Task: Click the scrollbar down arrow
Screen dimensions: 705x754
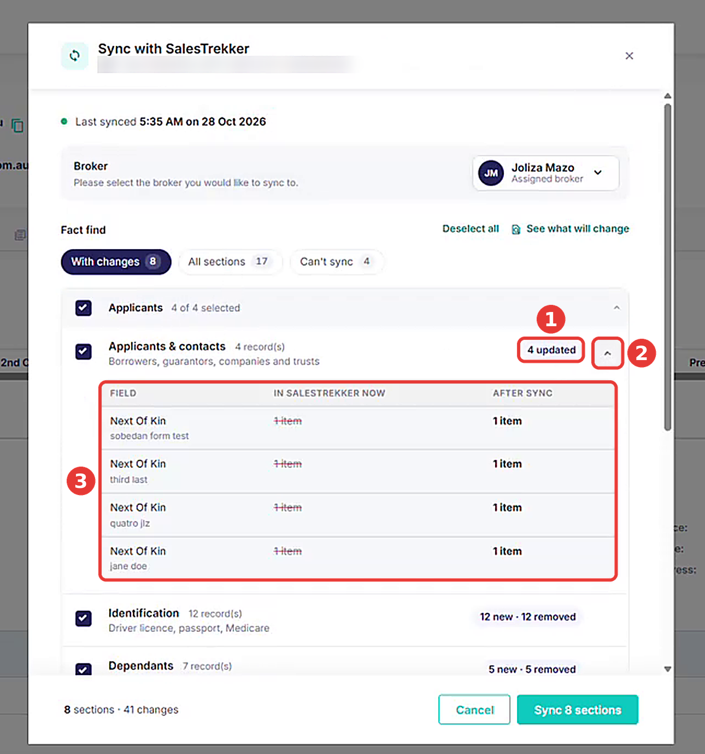Action: [667, 669]
